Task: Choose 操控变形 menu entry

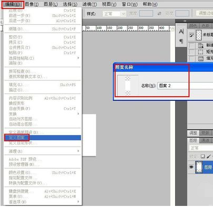Action: 42,103
